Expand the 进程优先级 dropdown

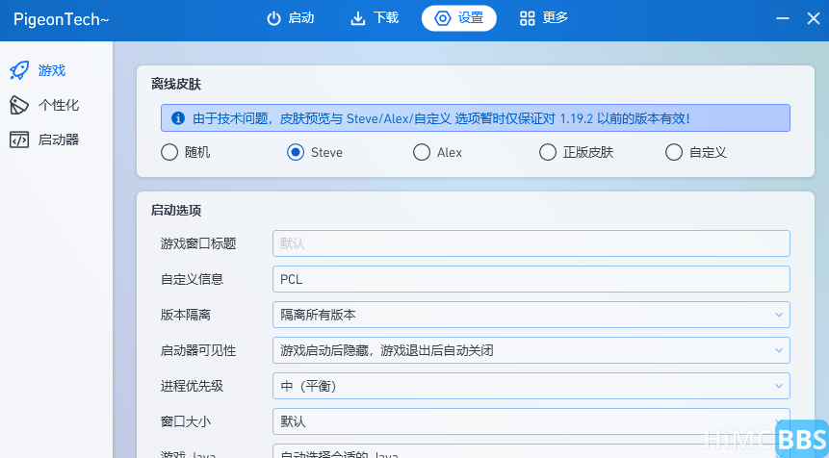[531, 386]
